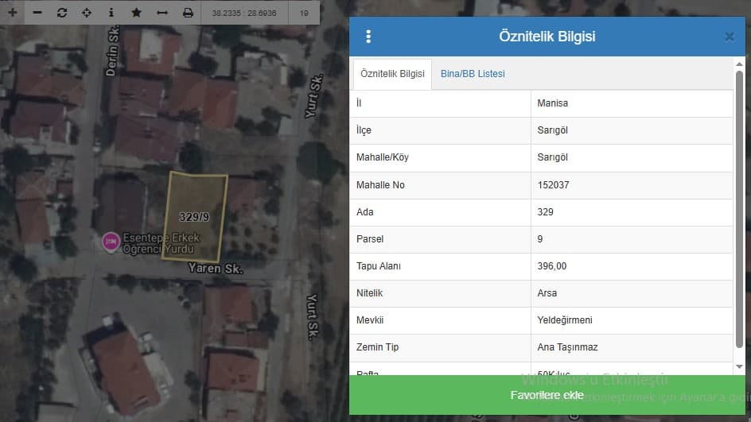Click the Mahalle/Köy label
751x422 pixels.
coord(382,157)
